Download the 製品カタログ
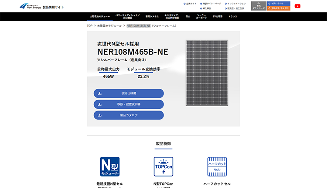The width and height of the screenshot is (327, 188). 129,115
